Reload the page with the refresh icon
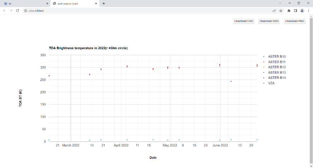The width and height of the screenshot is (313, 168). (x=18, y=11)
